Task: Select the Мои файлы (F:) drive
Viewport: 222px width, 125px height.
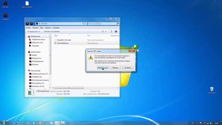Action: (38, 83)
